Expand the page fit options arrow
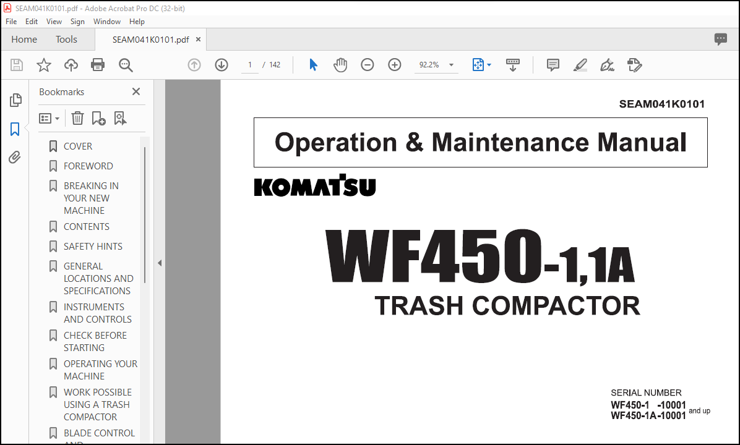Image resolution: width=740 pixels, height=445 pixels. (489, 65)
